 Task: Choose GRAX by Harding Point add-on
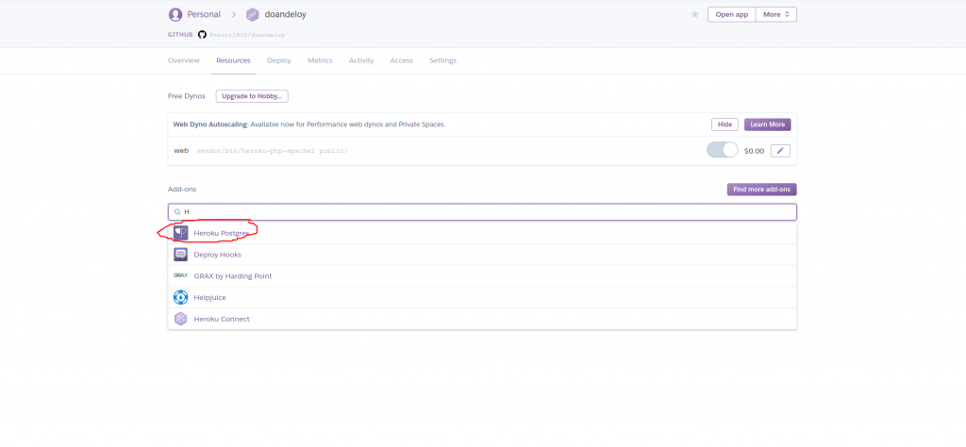click(x=482, y=275)
